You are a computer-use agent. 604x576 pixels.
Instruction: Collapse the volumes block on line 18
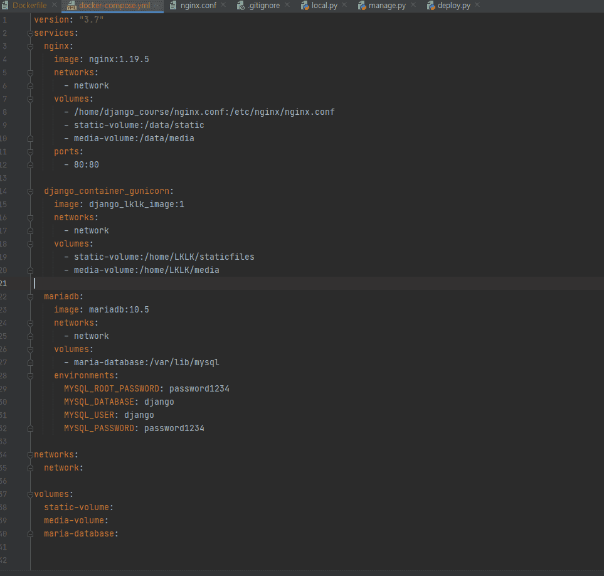[x=31, y=244]
